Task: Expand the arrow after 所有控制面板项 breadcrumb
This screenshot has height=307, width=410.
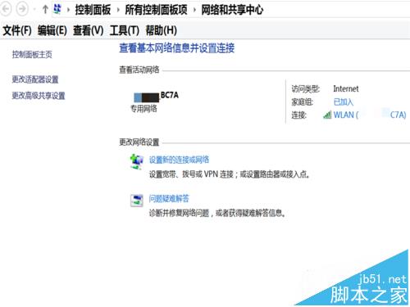Action: (x=194, y=10)
